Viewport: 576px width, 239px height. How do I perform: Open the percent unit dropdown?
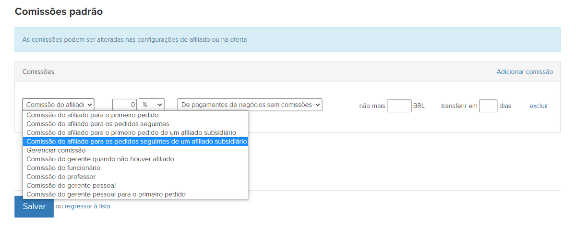point(151,105)
